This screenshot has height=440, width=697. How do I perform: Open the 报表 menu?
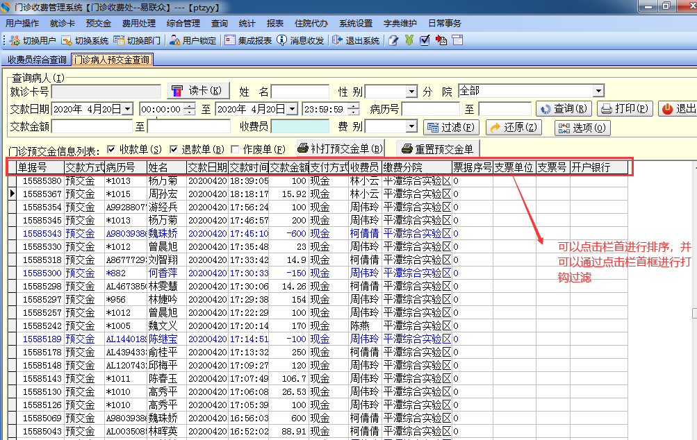coord(274,23)
